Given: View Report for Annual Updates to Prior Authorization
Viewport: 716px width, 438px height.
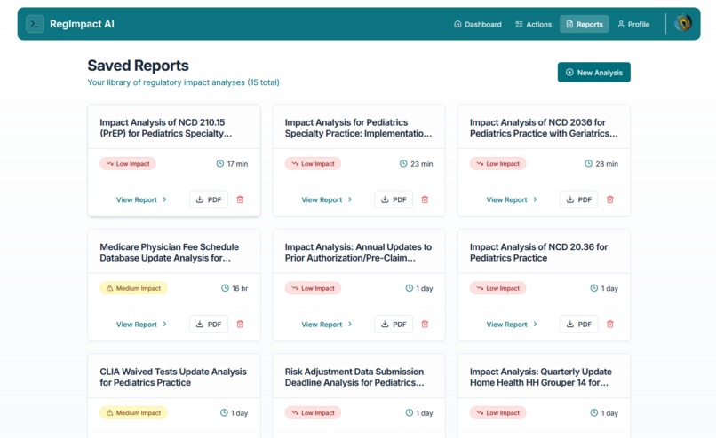Looking at the screenshot, I should [x=327, y=324].
